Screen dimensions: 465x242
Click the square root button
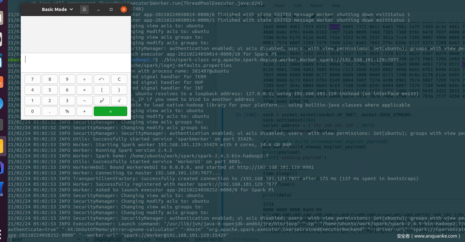(119, 101)
